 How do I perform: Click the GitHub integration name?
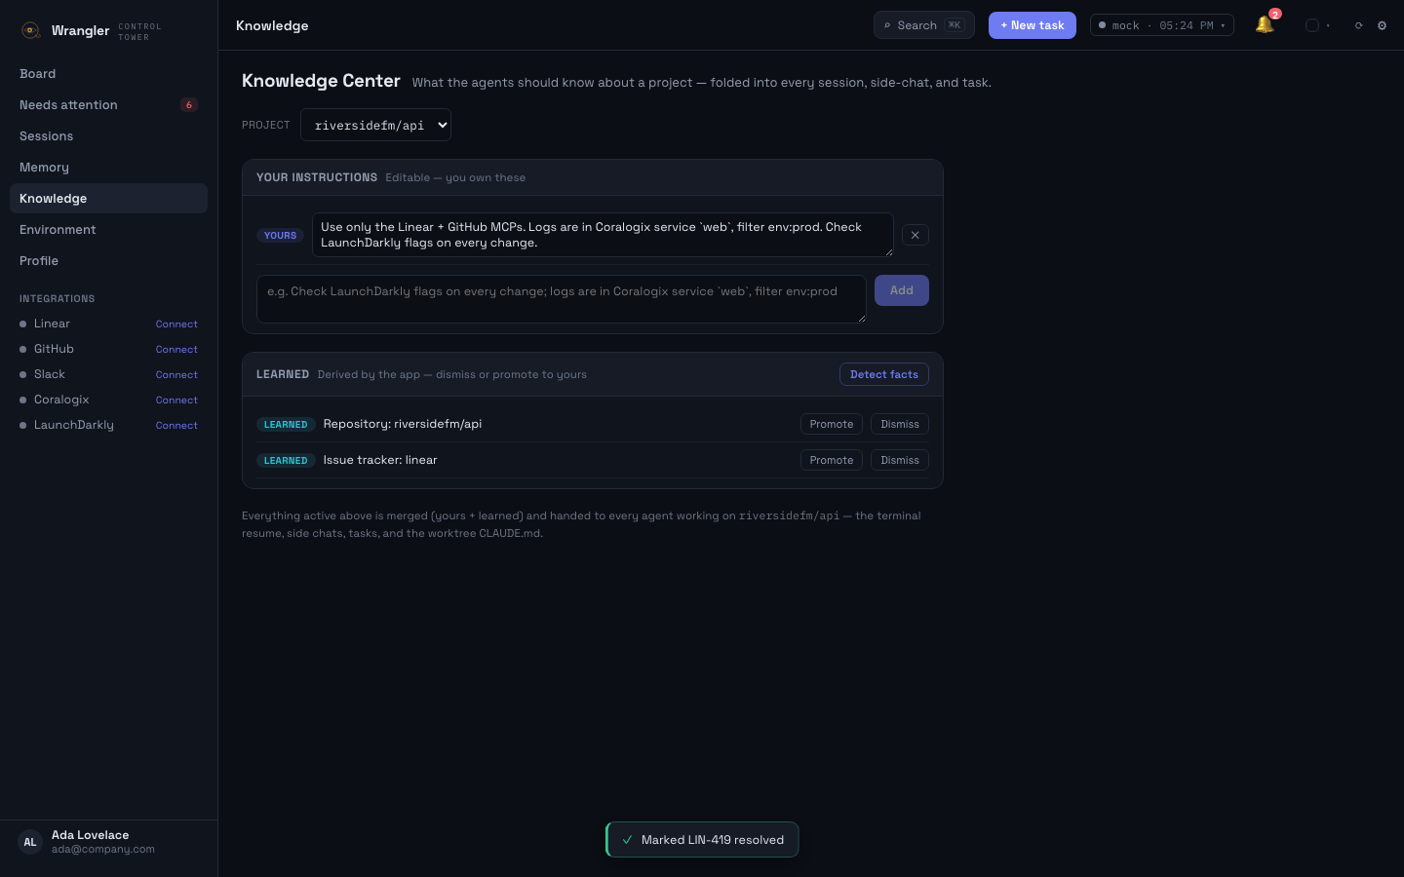tap(54, 349)
